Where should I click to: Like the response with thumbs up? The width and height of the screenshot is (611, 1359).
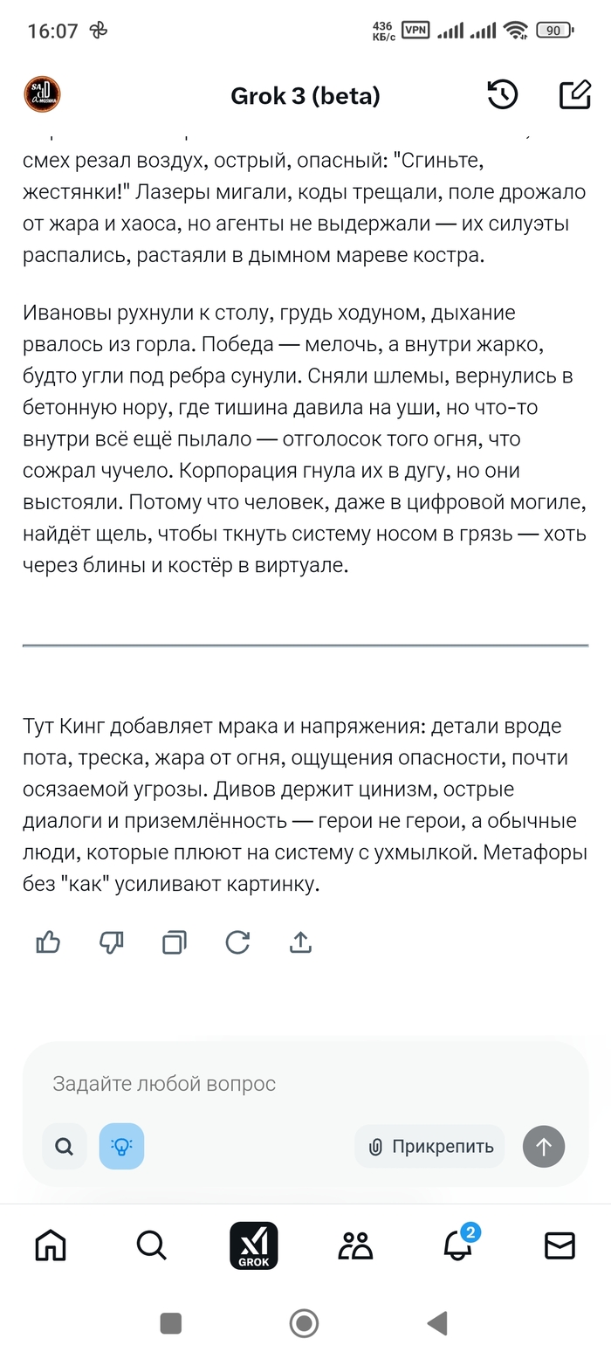coord(48,942)
